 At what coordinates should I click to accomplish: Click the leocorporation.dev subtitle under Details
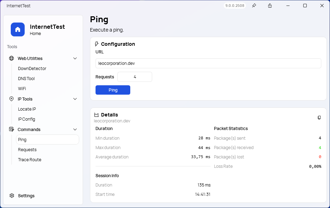coord(112,121)
